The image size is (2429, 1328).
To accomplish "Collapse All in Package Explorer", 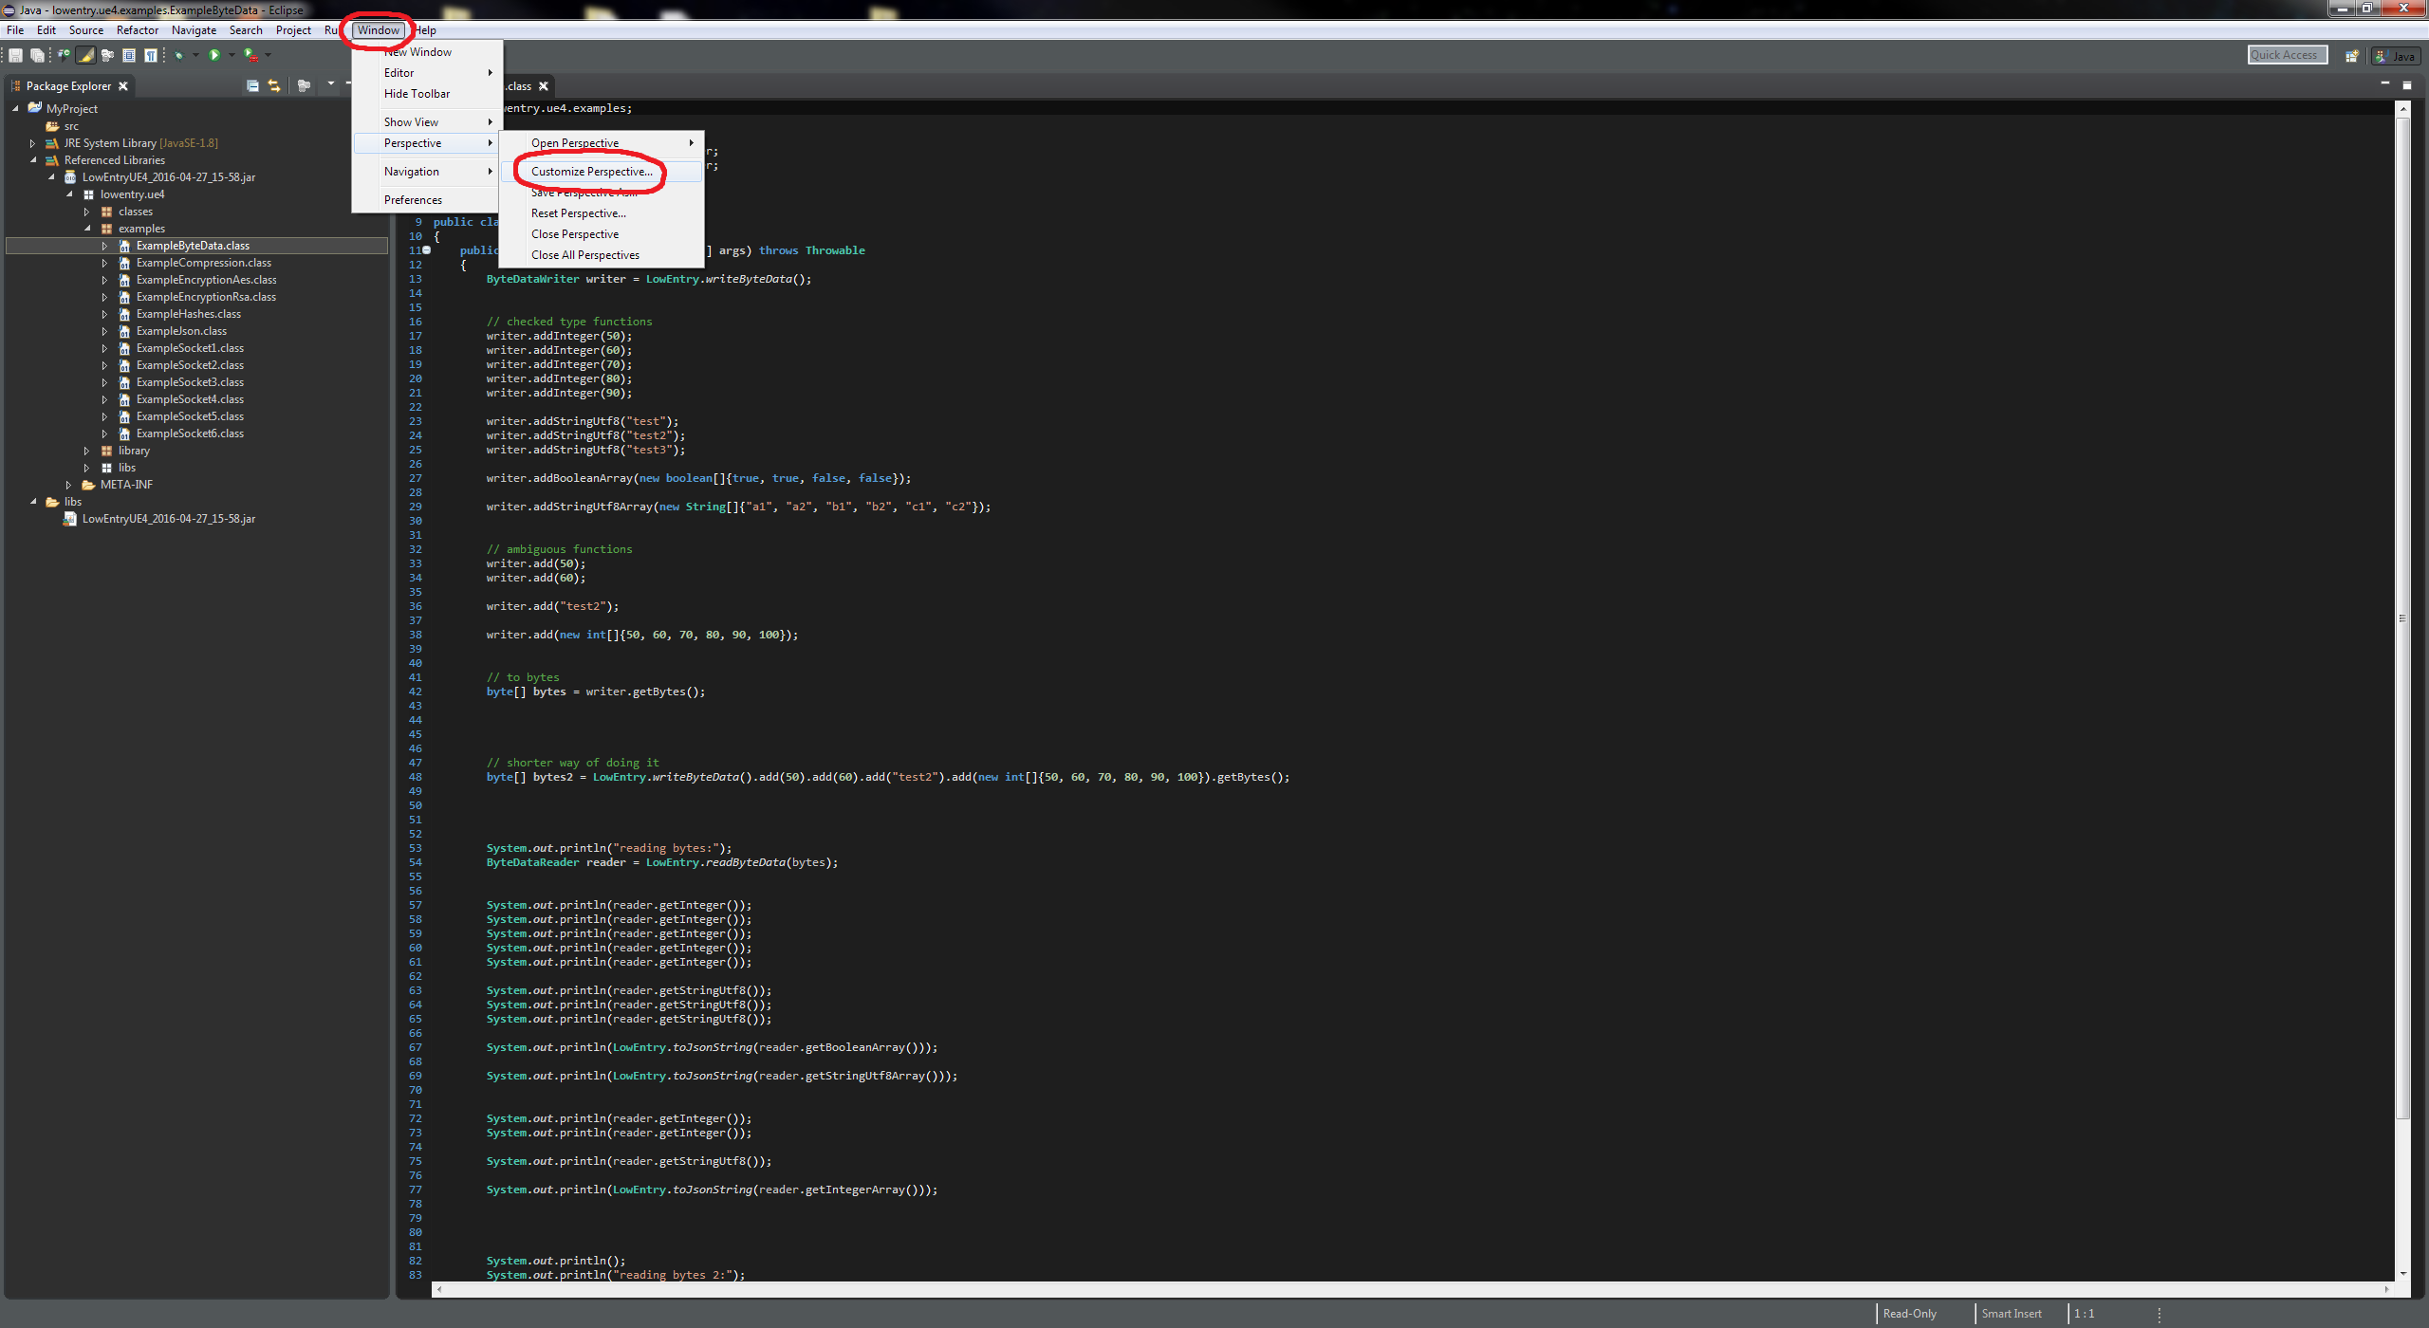I will 252,85.
